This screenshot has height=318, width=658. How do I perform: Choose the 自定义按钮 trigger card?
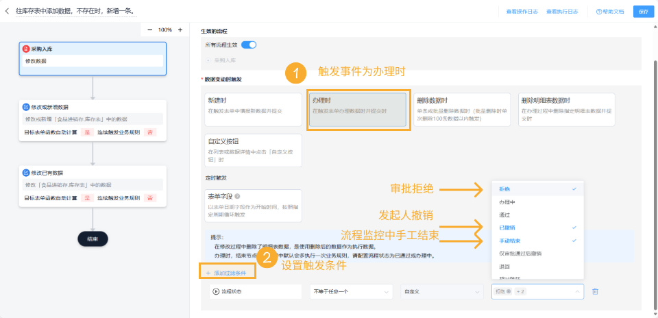(x=253, y=151)
